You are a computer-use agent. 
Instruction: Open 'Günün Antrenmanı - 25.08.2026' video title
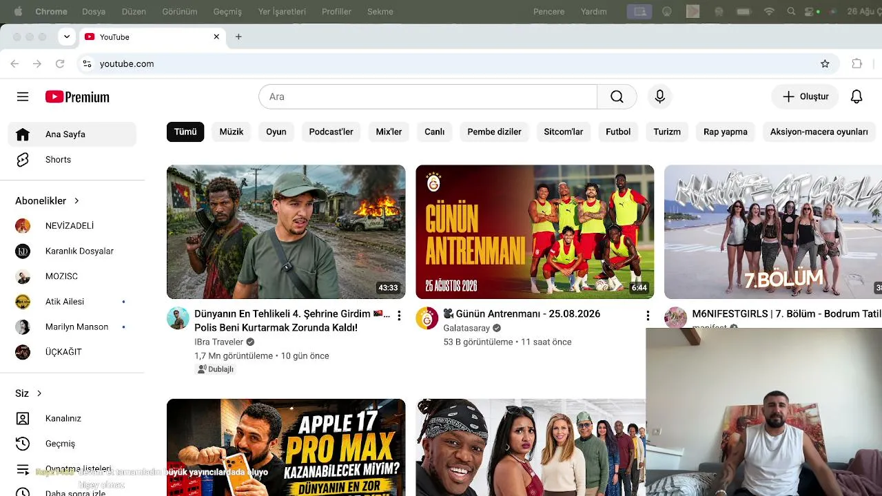[x=522, y=314]
